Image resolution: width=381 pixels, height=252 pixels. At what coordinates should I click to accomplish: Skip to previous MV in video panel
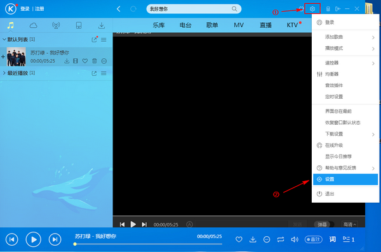[x=122, y=225]
